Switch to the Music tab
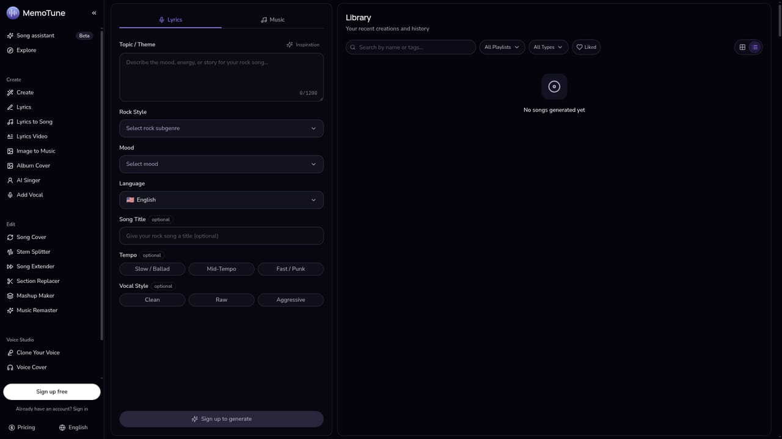This screenshot has width=782, height=439. [272, 20]
